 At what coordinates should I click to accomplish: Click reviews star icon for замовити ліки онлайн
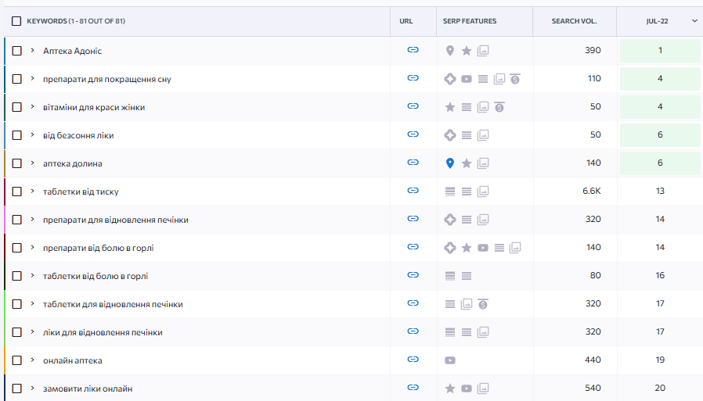coord(450,388)
